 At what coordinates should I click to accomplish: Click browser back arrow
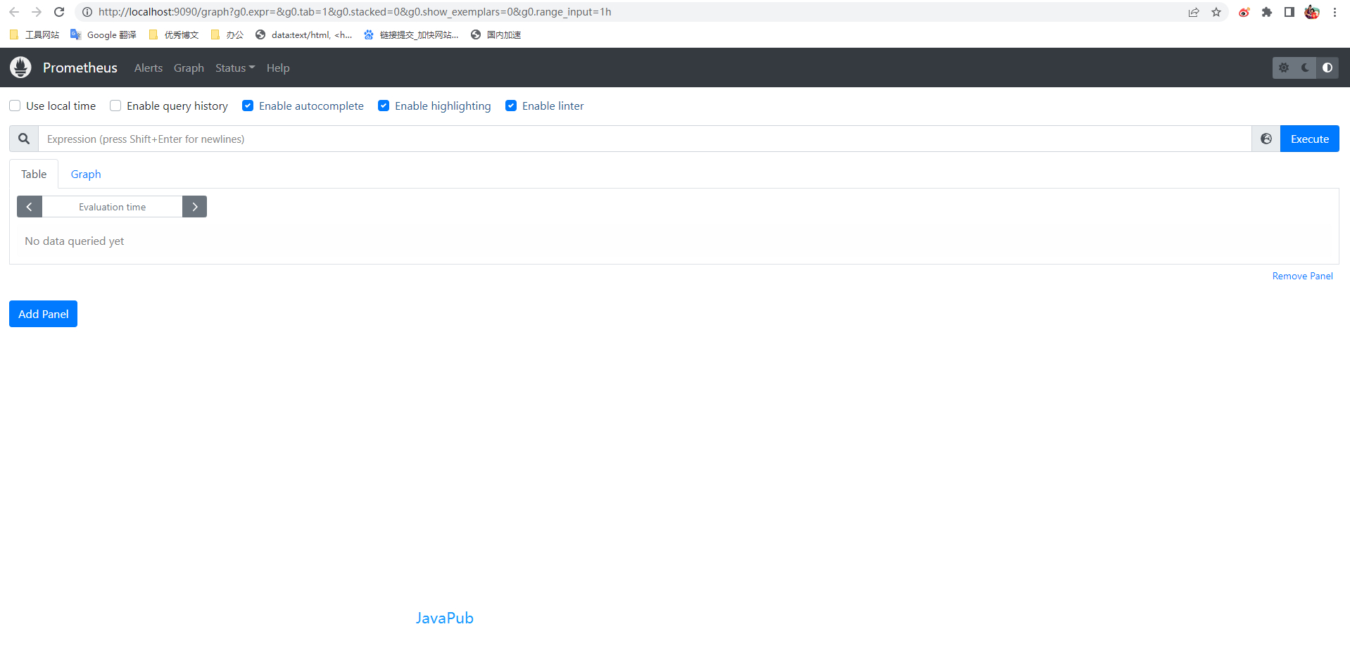point(14,12)
